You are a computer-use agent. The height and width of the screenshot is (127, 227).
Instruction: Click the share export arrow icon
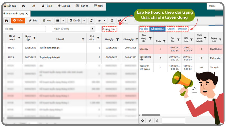point(120,21)
